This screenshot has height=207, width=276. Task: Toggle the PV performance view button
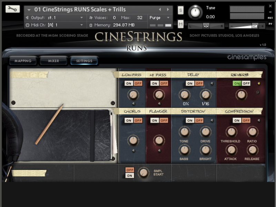270,23
